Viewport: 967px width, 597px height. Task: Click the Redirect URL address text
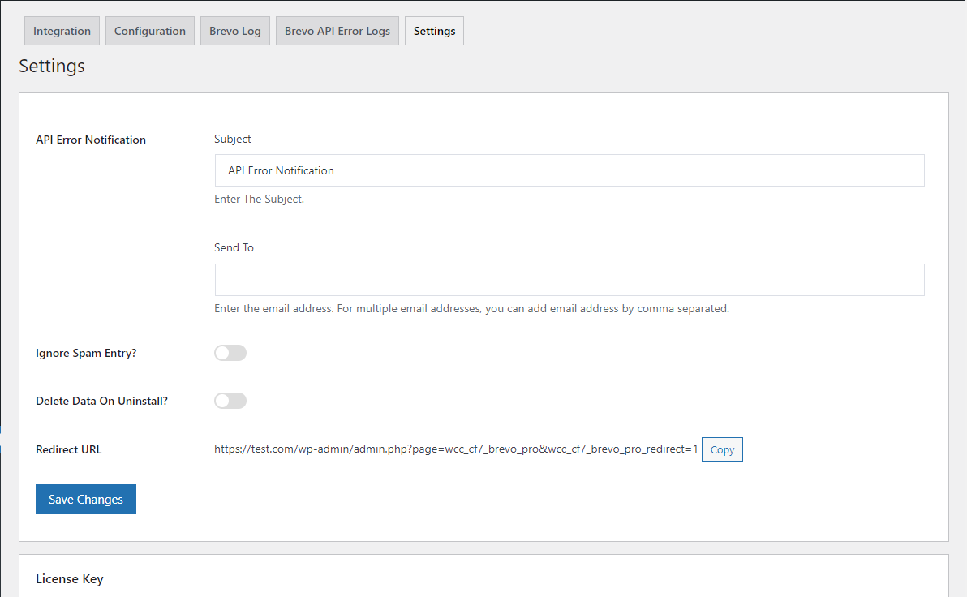(455, 449)
